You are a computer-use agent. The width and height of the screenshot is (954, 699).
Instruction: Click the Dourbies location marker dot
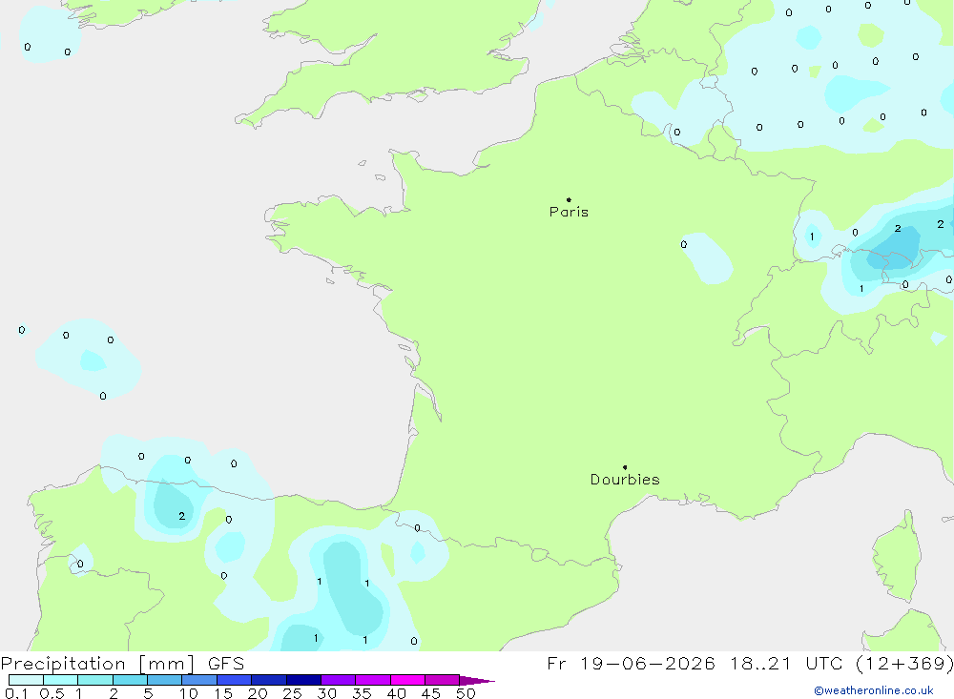click(625, 467)
